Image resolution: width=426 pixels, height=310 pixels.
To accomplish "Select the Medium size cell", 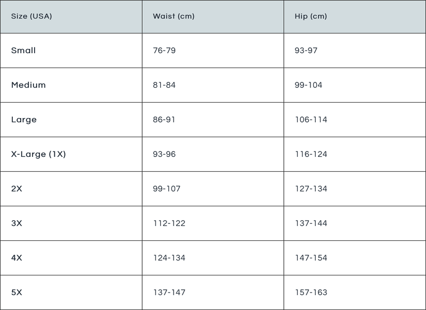I will click(x=28, y=85).
